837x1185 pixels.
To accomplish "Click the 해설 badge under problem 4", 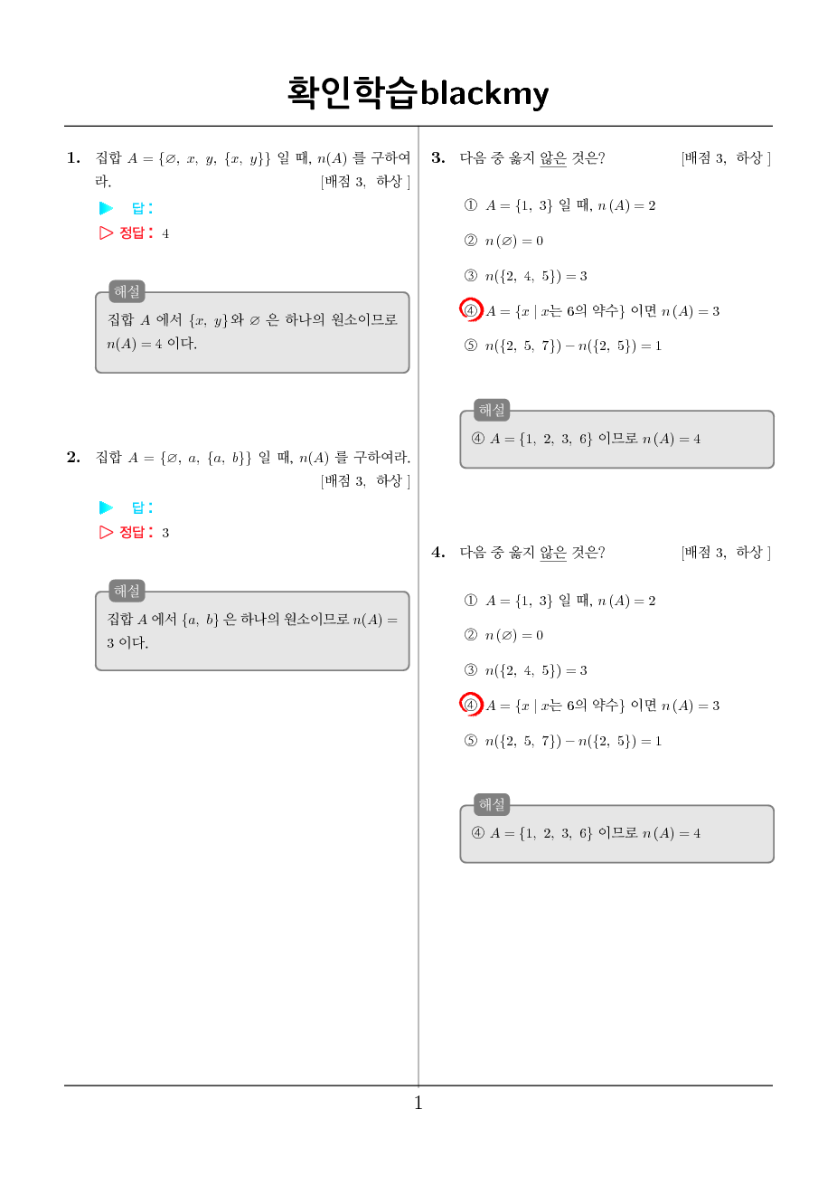I will 493,804.
